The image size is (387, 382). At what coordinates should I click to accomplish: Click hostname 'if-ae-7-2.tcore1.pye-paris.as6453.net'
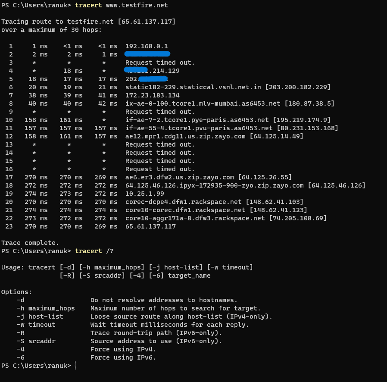pos(197,120)
